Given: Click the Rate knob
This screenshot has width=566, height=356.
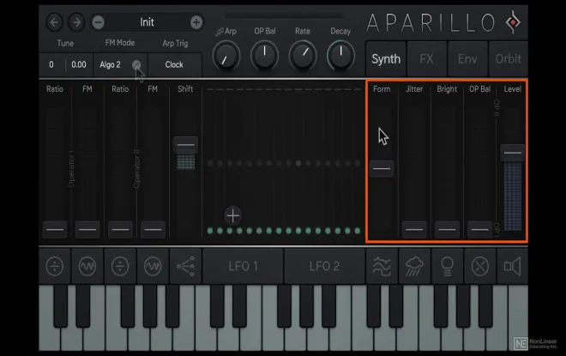Looking at the screenshot, I should tap(303, 57).
